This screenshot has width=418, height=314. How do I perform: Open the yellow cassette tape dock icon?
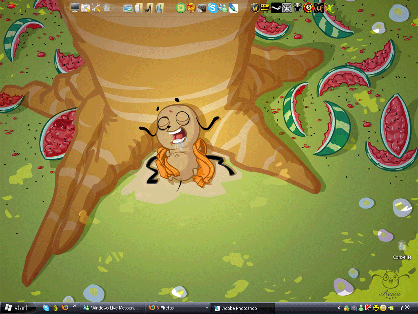tap(265, 8)
